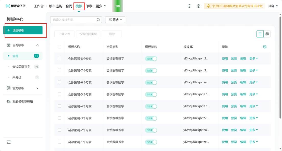Open the 合同 menu tab
The height and width of the screenshot is (151, 282).
tap(69, 6)
